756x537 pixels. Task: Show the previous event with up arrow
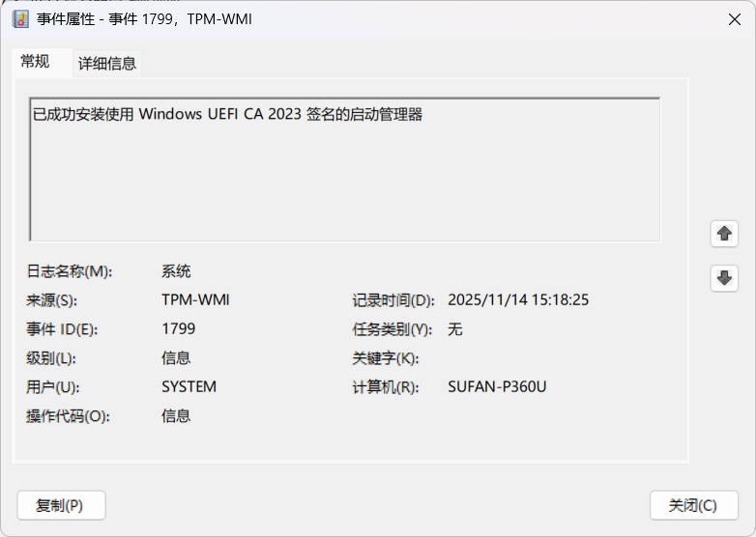(x=723, y=234)
